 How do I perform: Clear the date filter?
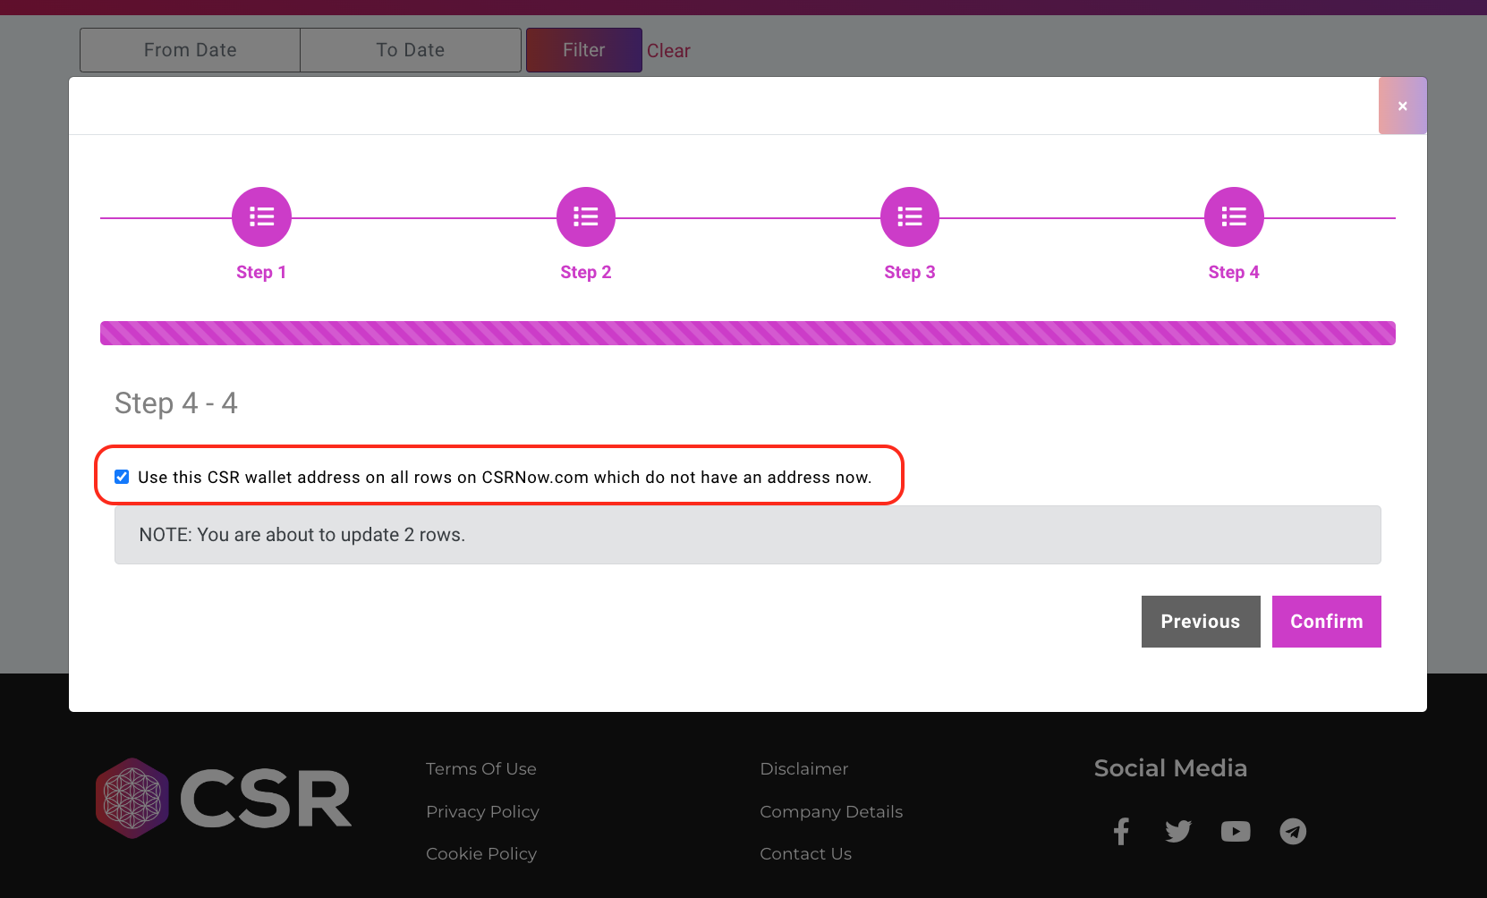coord(668,50)
